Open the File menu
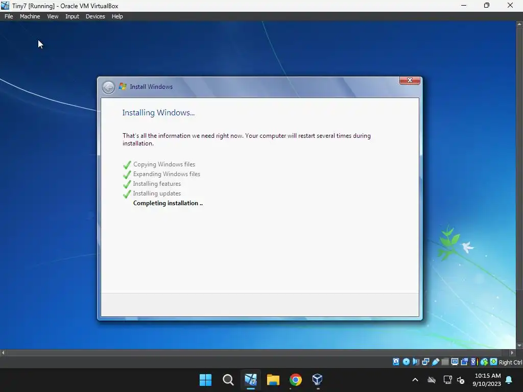The width and height of the screenshot is (523, 392). click(9, 16)
